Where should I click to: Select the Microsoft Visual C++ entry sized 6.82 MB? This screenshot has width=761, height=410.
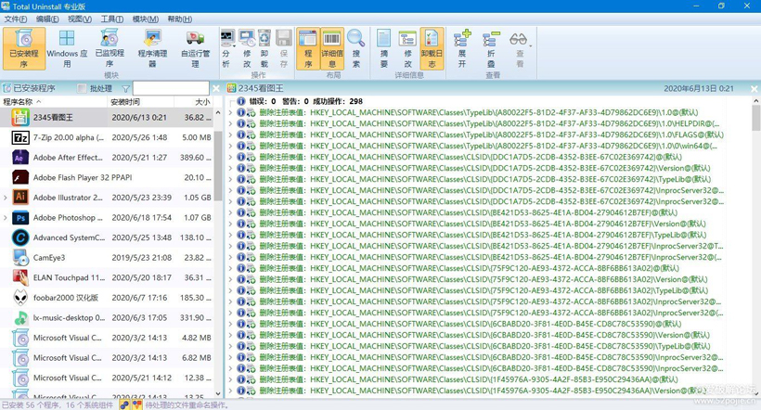click(107, 358)
